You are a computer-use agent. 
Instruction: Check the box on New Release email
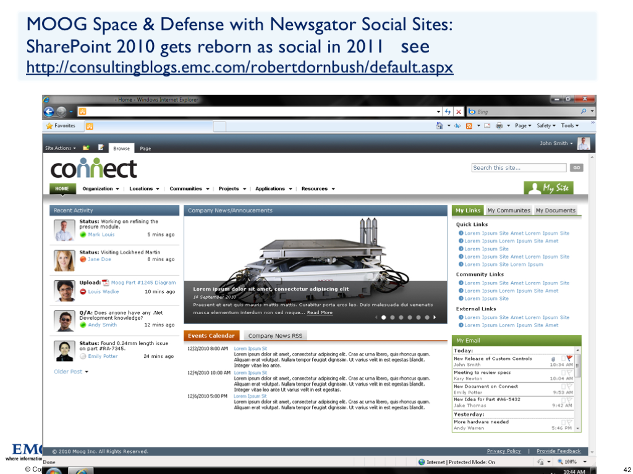click(x=564, y=359)
